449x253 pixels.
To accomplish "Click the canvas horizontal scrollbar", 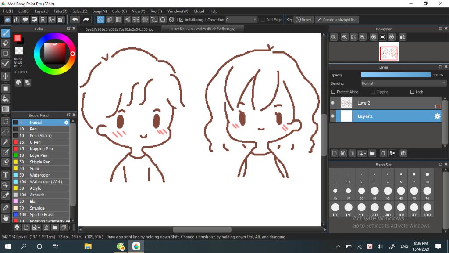I will point(202,229).
